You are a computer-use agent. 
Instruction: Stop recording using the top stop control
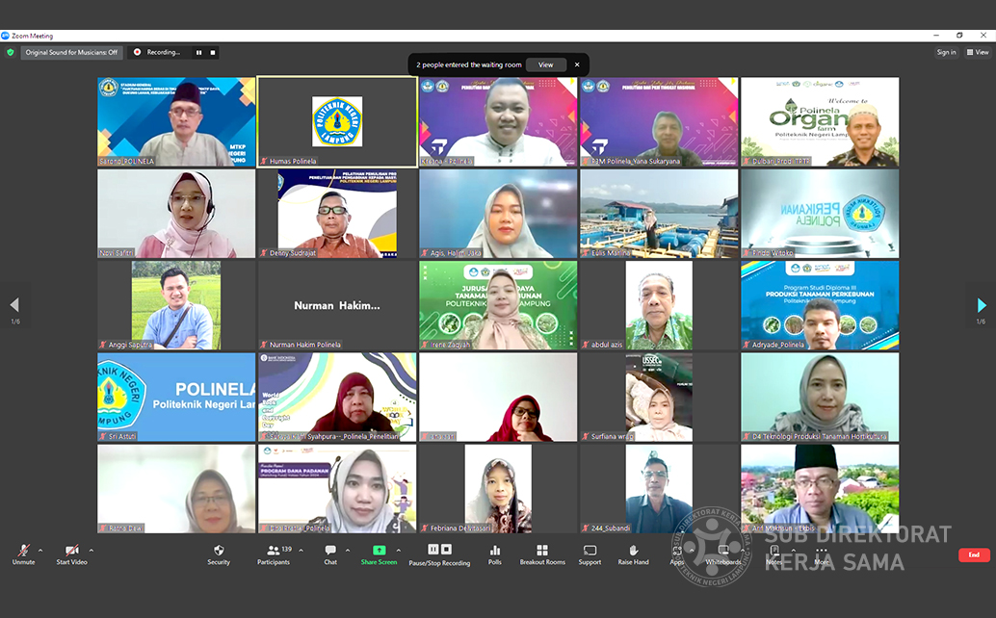tap(213, 52)
